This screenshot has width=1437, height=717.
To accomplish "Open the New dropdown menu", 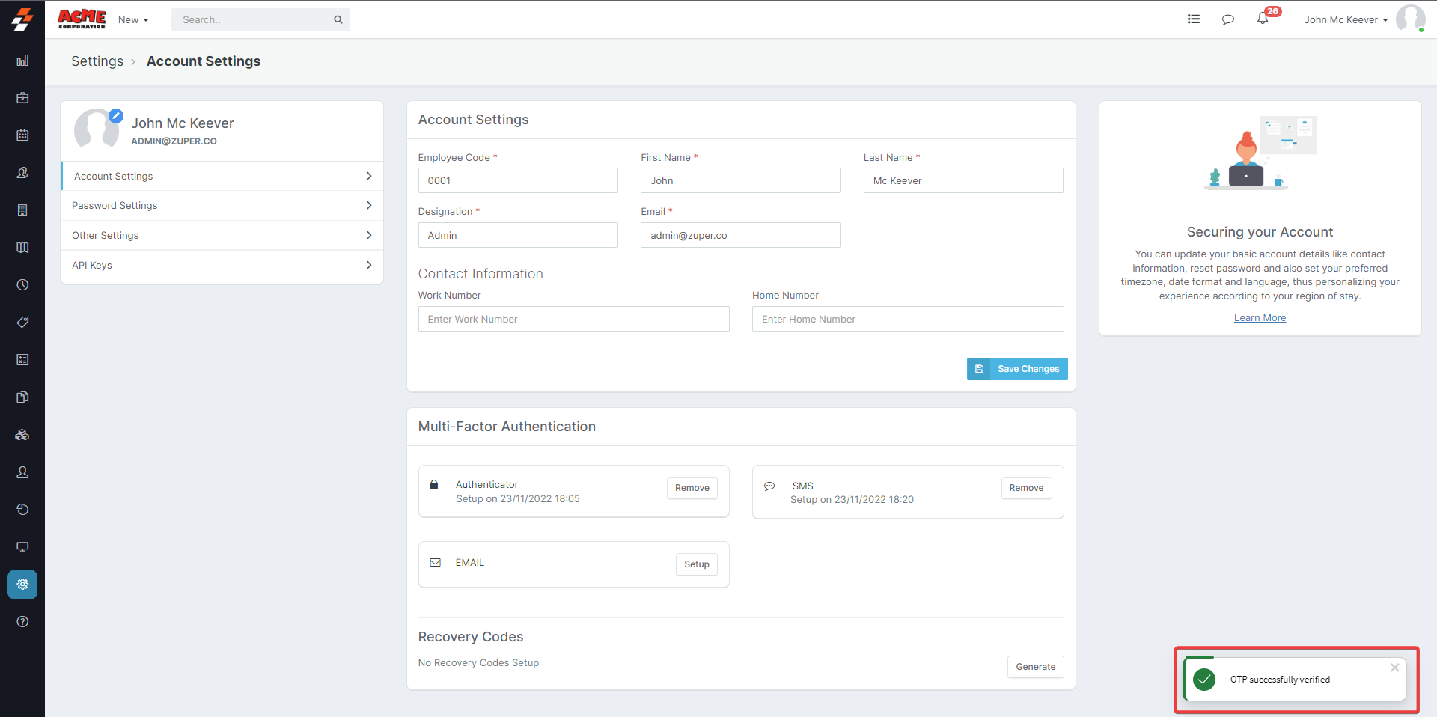I will 133,20.
